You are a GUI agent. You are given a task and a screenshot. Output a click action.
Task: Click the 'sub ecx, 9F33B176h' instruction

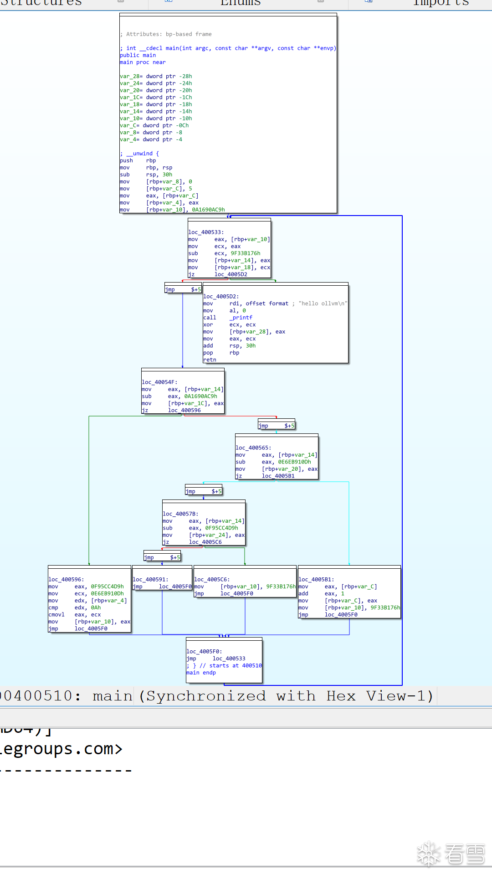point(225,253)
